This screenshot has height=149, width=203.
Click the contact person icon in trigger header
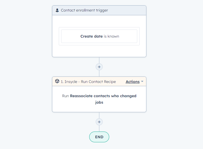click(x=57, y=10)
